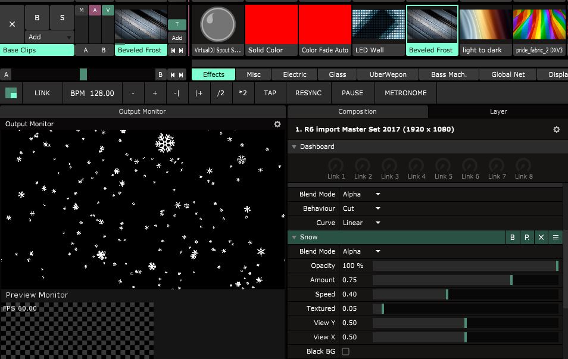Enable the Black BG checkbox
This screenshot has height=359, width=568.
[345, 352]
